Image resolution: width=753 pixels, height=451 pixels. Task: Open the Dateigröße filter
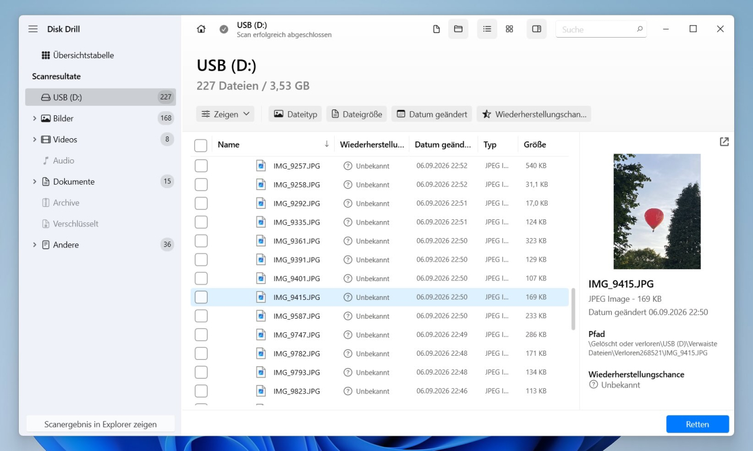point(356,114)
